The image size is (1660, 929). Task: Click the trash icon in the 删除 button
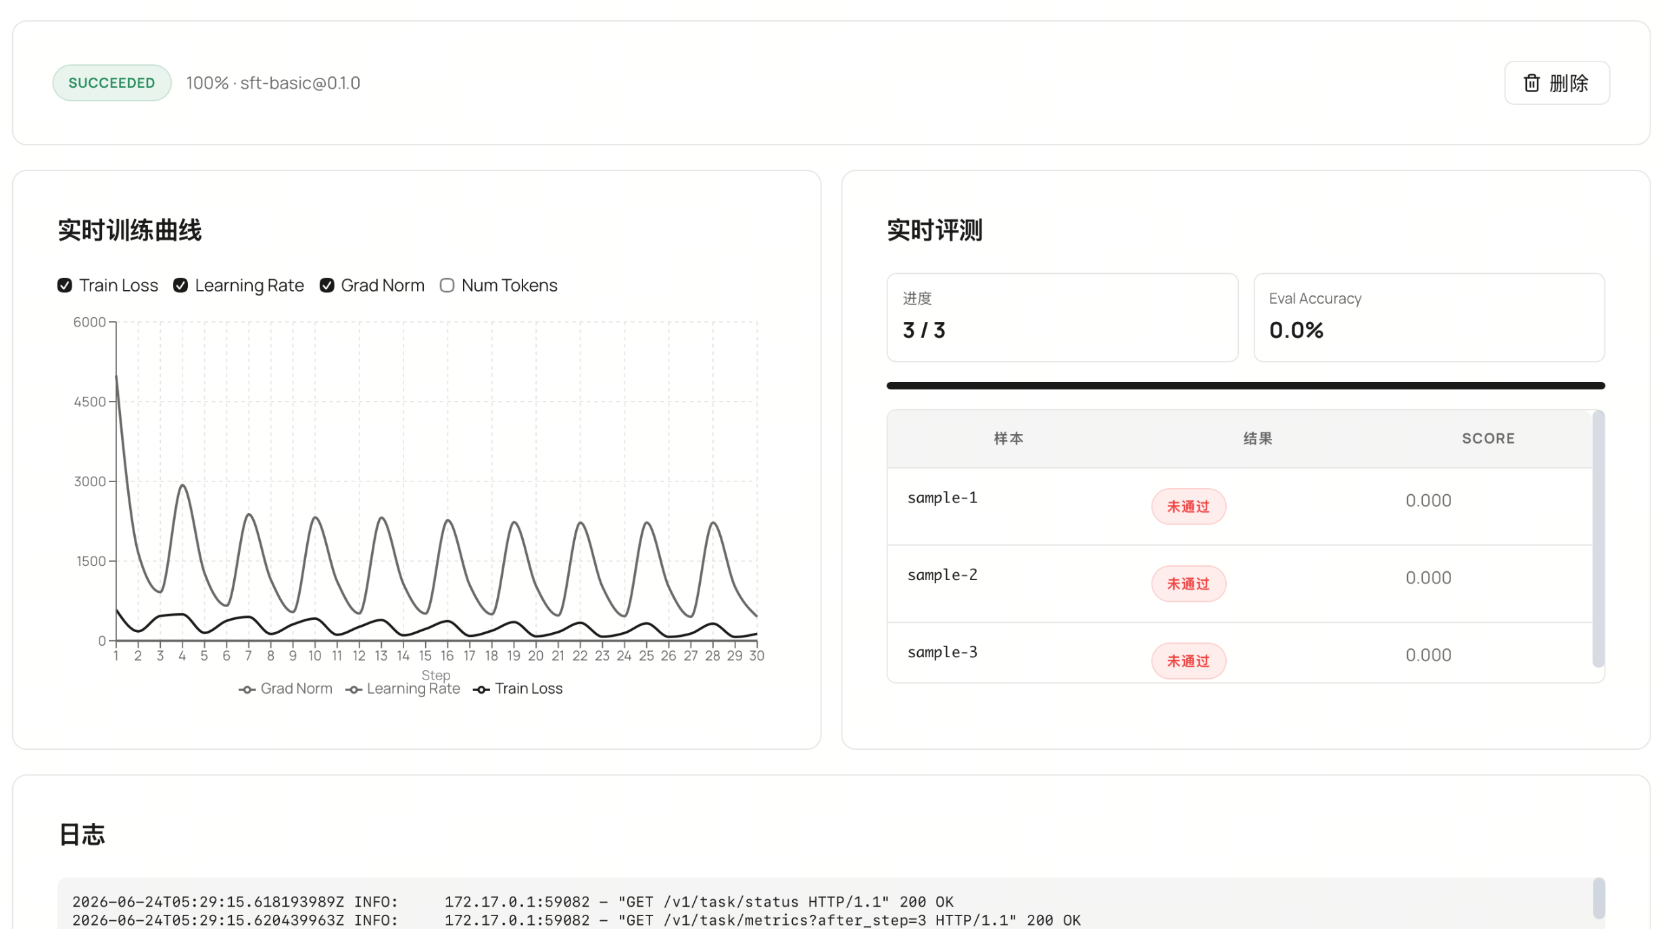pos(1532,83)
